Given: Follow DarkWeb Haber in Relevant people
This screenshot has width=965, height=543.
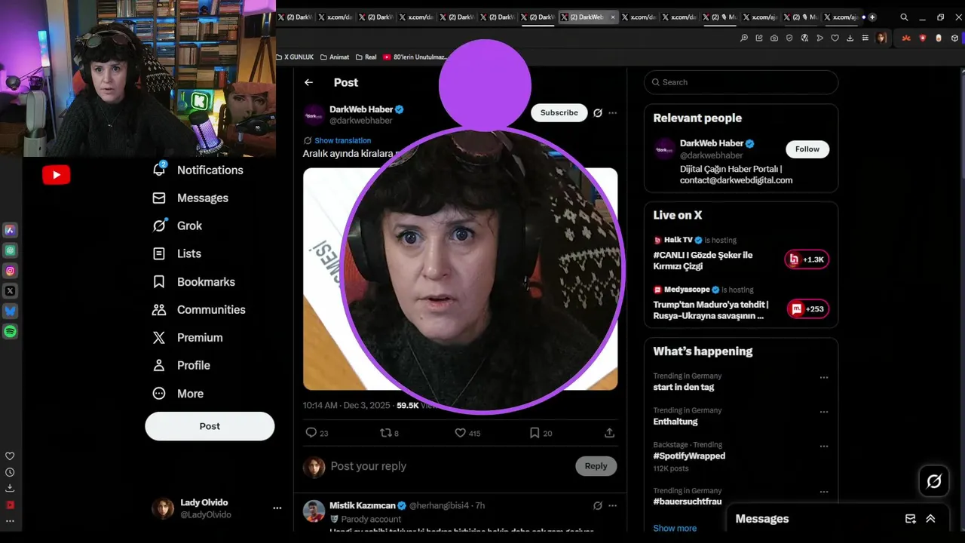Looking at the screenshot, I should coord(807,149).
